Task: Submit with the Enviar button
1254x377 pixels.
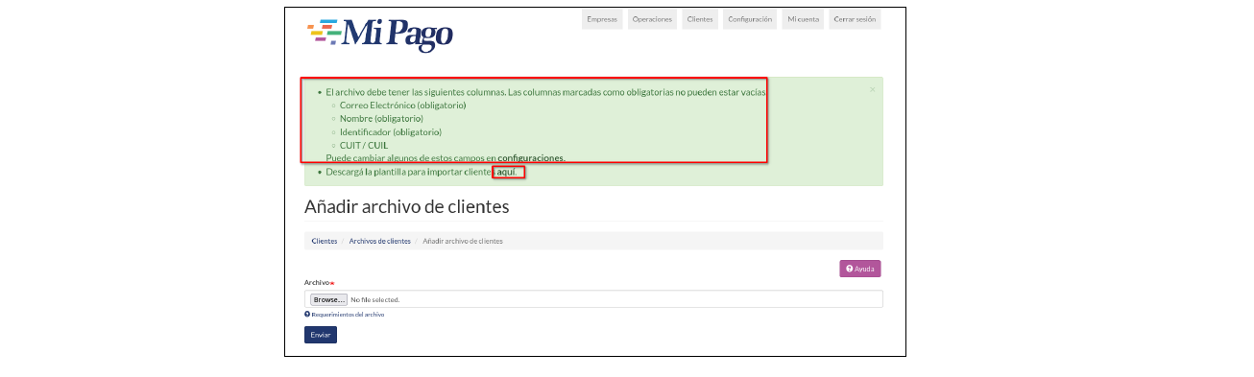Action: [321, 335]
